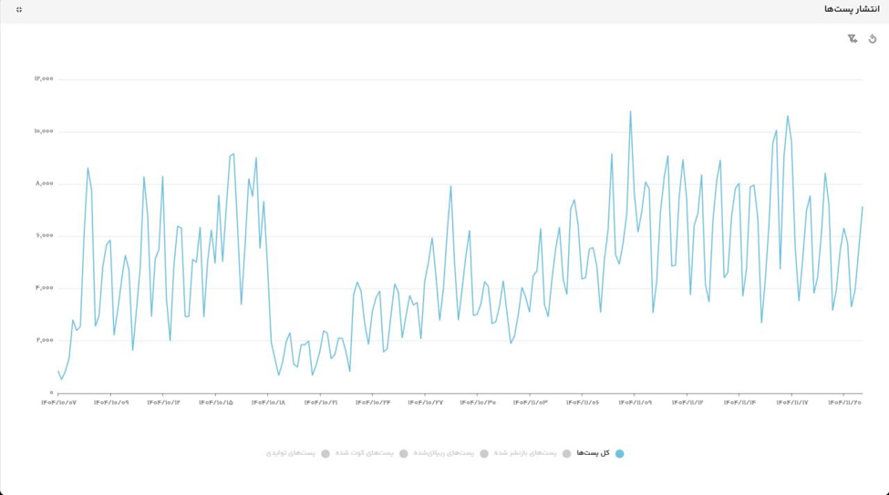Click the ۱۴۰۴/۱۱/۰۹ date label on x-axis
The image size is (889, 495).
pyautogui.click(x=635, y=403)
